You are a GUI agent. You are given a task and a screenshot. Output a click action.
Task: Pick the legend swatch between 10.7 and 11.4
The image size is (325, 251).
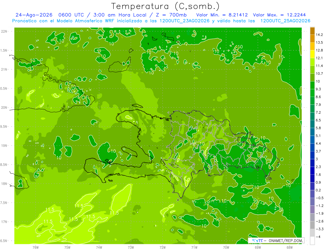tap(312, 70)
